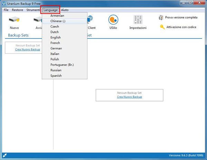Close the Uranium Backup window
Screen dimensions: 207x160
click(x=199, y=3)
